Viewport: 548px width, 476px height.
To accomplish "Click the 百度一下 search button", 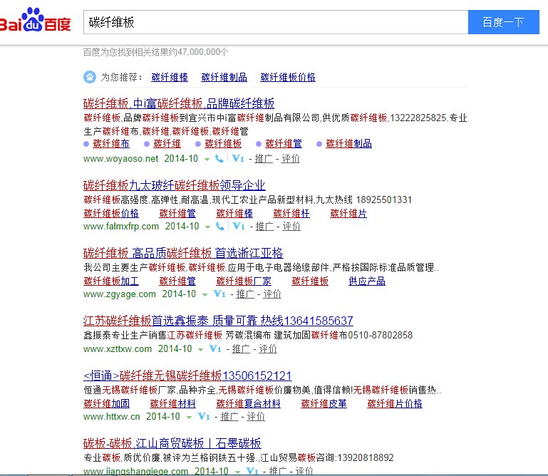I will 504,22.
